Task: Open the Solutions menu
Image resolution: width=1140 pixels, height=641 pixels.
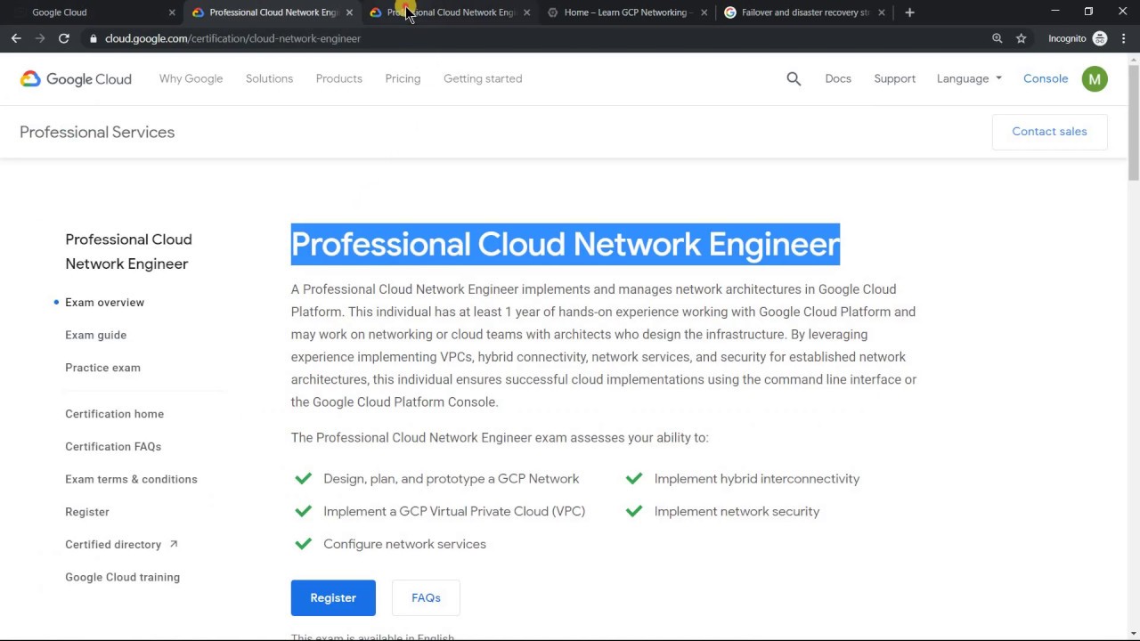Action: click(x=269, y=78)
